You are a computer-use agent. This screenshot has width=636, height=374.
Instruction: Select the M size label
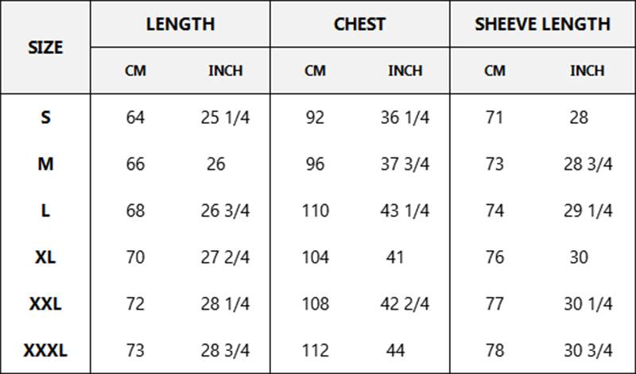click(45, 164)
